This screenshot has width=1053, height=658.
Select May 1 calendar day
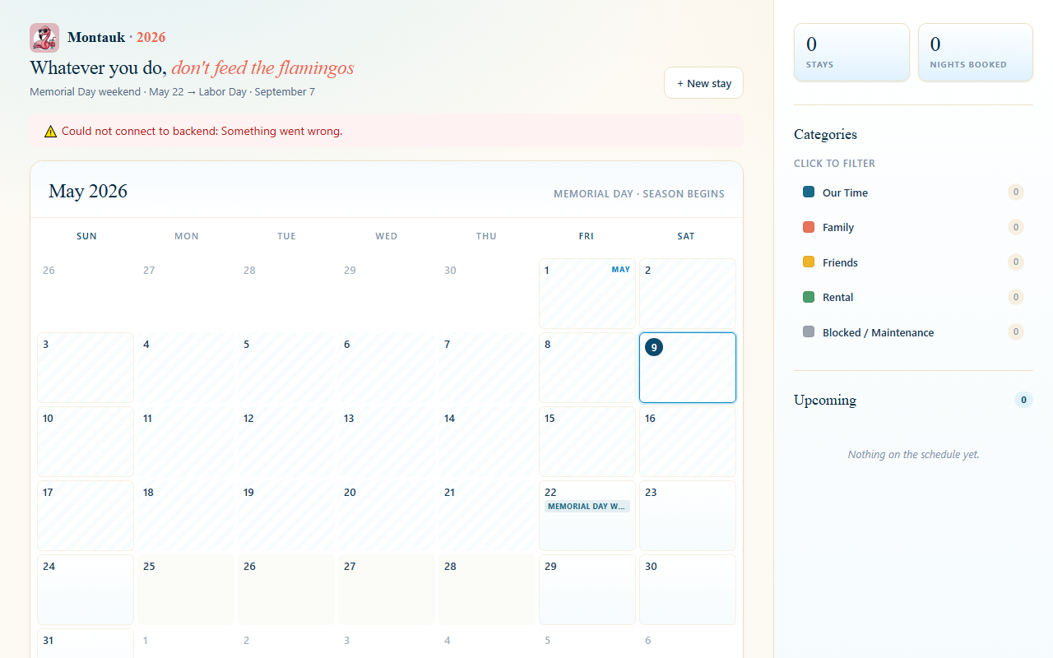point(587,294)
